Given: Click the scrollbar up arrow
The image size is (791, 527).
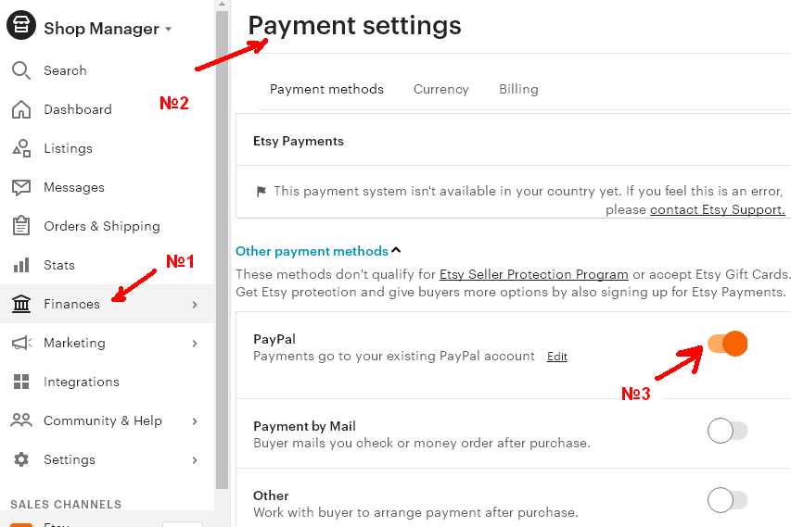Looking at the screenshot, I should coord(222,4).
